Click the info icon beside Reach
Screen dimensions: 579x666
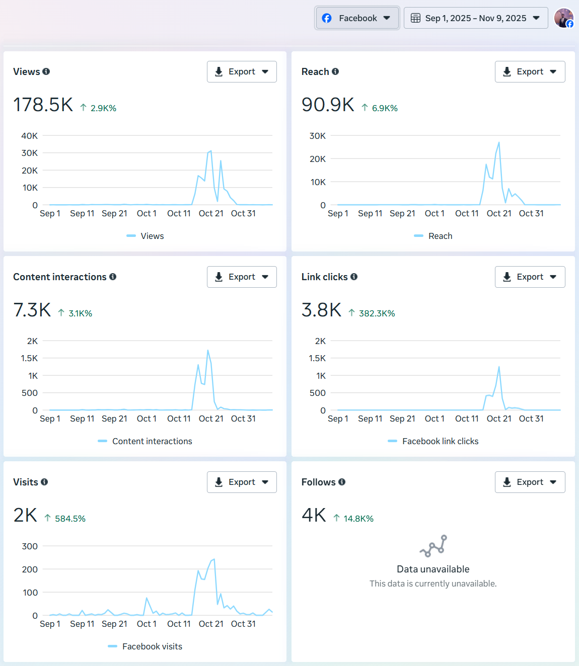pyautogui.click(x=336, y=71)
